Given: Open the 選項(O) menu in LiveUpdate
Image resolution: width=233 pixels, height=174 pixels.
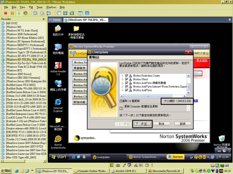Looking at the screenshot, I should click(94, 57).
